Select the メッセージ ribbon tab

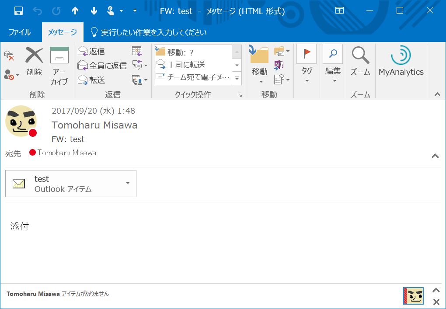click(62, 32)
